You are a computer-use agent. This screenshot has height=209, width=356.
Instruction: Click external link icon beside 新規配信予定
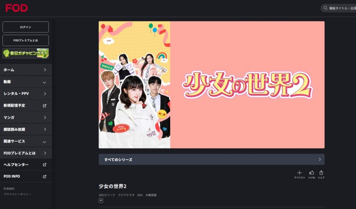[x=44, y=106]
